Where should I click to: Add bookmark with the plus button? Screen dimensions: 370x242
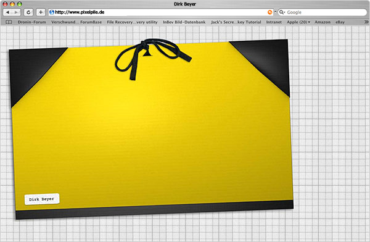pyautogui.click(x=41, y=12)
